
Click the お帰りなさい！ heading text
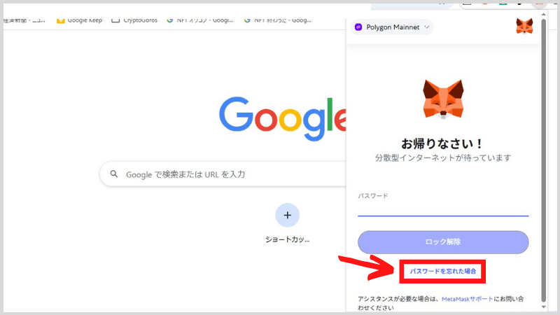[x=443, y=143]
